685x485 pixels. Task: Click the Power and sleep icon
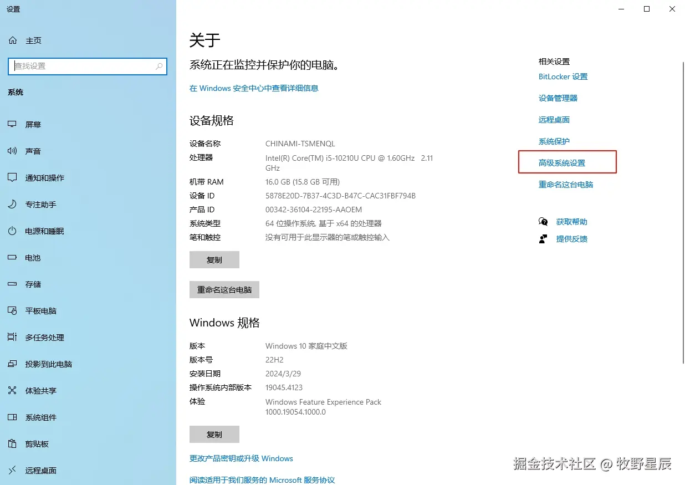tap(12, 231)
